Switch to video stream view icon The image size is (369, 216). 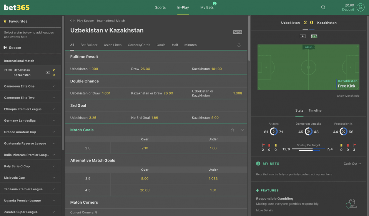coord(303,36)
